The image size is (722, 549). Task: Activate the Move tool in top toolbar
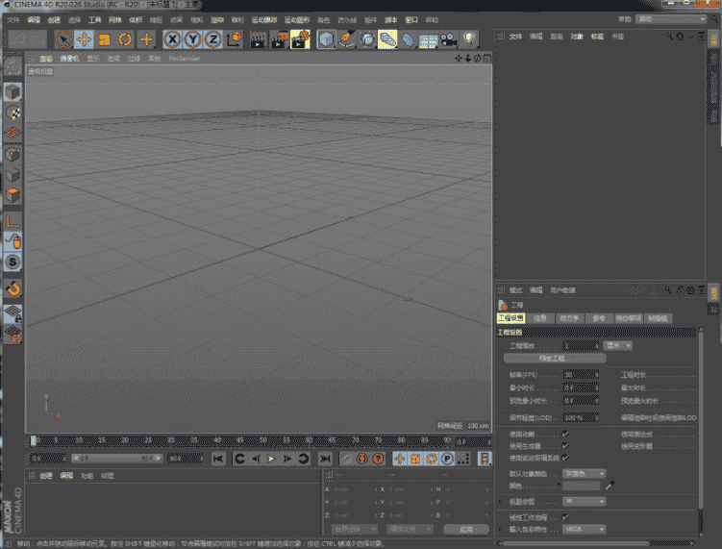pos(85,39)
